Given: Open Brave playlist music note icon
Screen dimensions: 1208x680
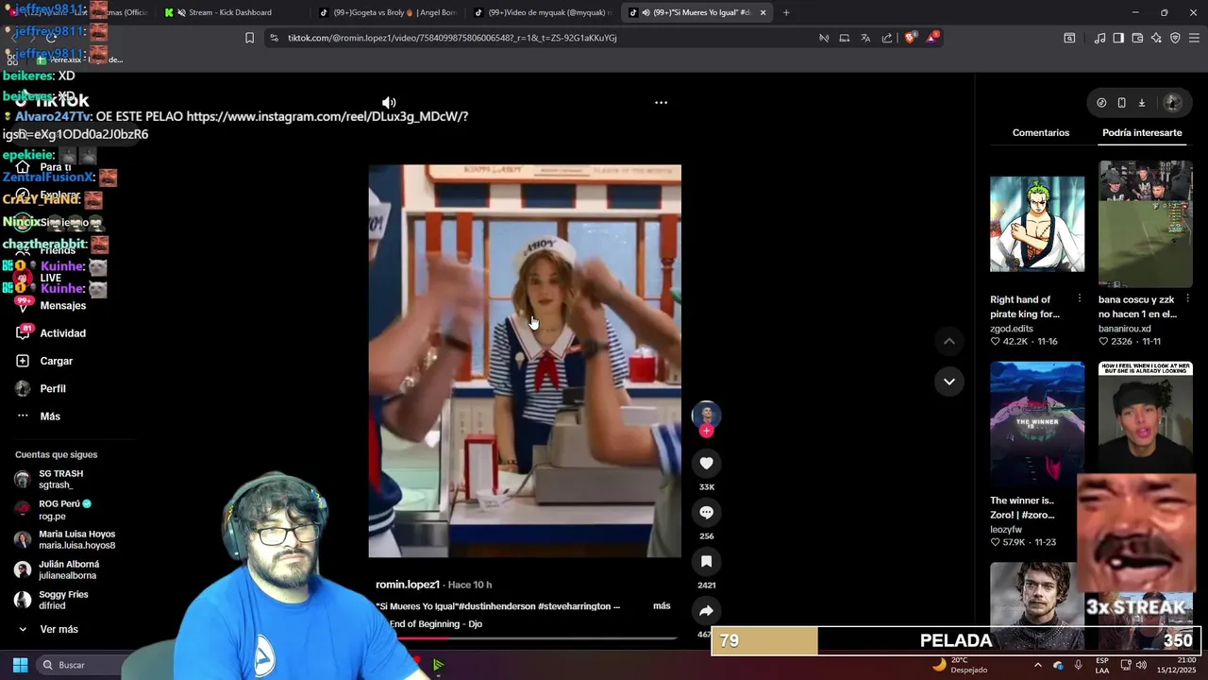Looking at the screenshot, I should 1099,38.
